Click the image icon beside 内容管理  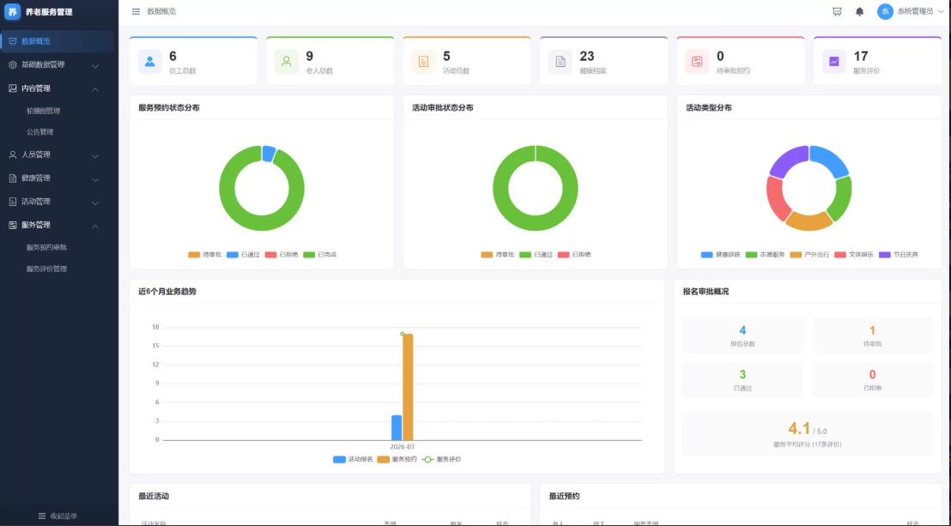pos(13,88)
